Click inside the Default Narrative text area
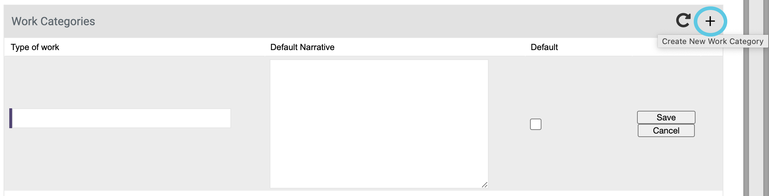This screenshot has width=769, height=196. coord(379,124)
